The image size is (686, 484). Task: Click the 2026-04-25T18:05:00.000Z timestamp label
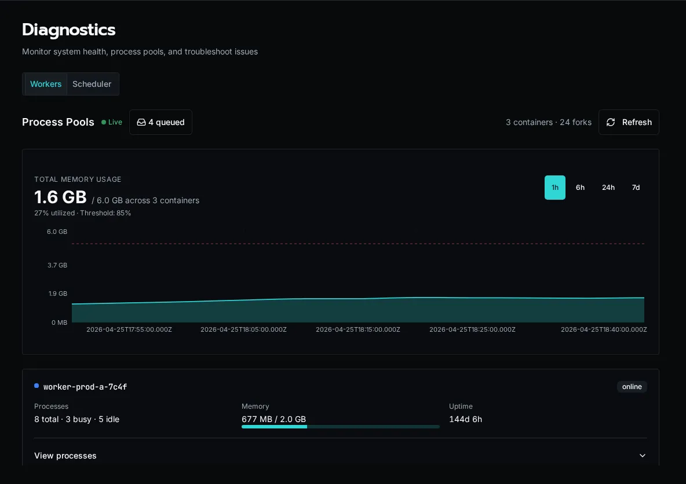pos(244,329)
